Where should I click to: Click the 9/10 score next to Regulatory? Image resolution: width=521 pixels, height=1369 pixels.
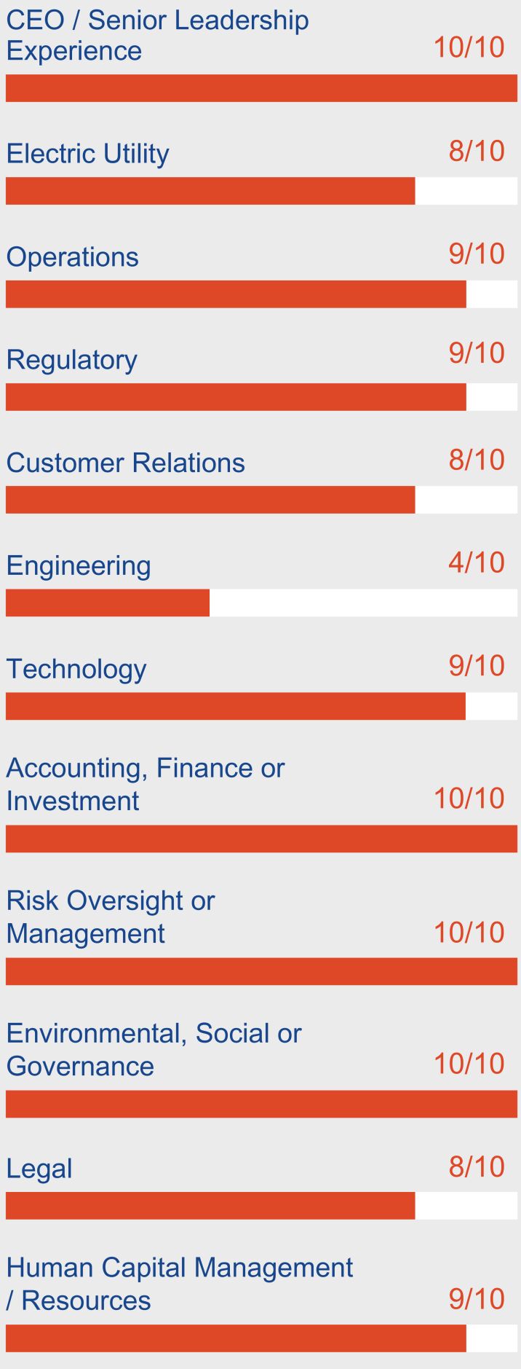476,353
